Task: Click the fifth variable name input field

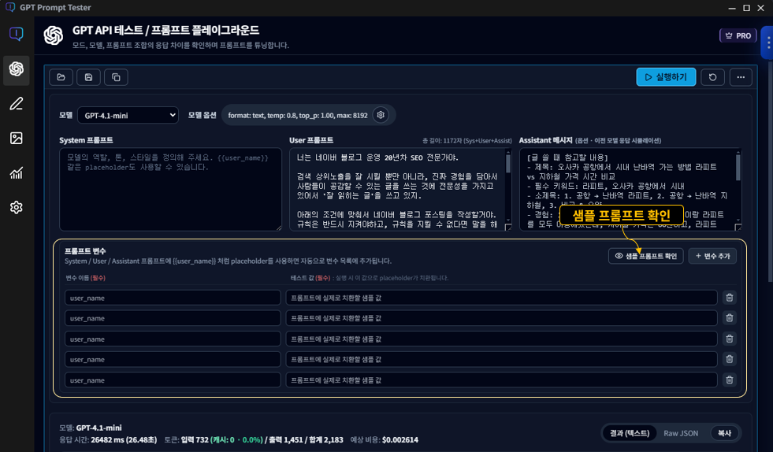Action: tap(173, 380)
